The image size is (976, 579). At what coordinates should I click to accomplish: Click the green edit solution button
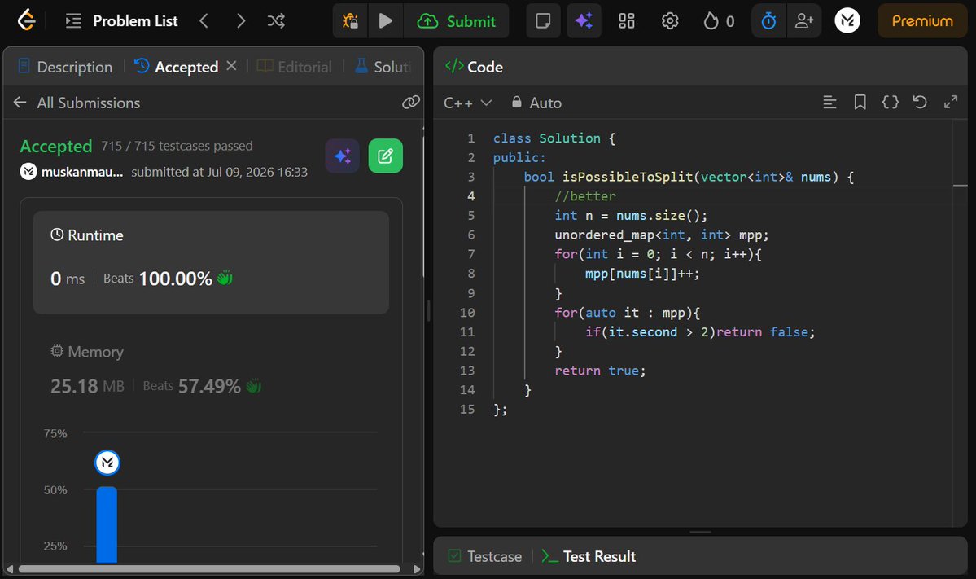coord(385,156)
